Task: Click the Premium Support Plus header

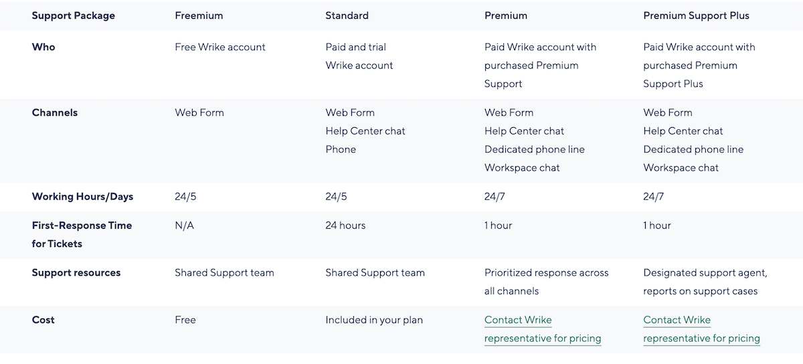Action: click(696, 15)
